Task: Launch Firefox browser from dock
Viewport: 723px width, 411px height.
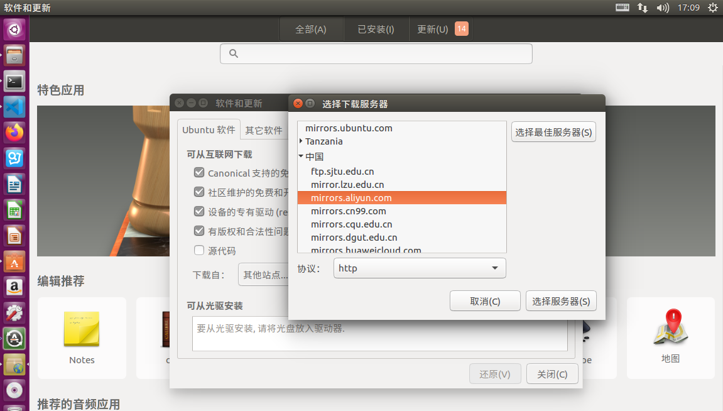Action: 14,133
